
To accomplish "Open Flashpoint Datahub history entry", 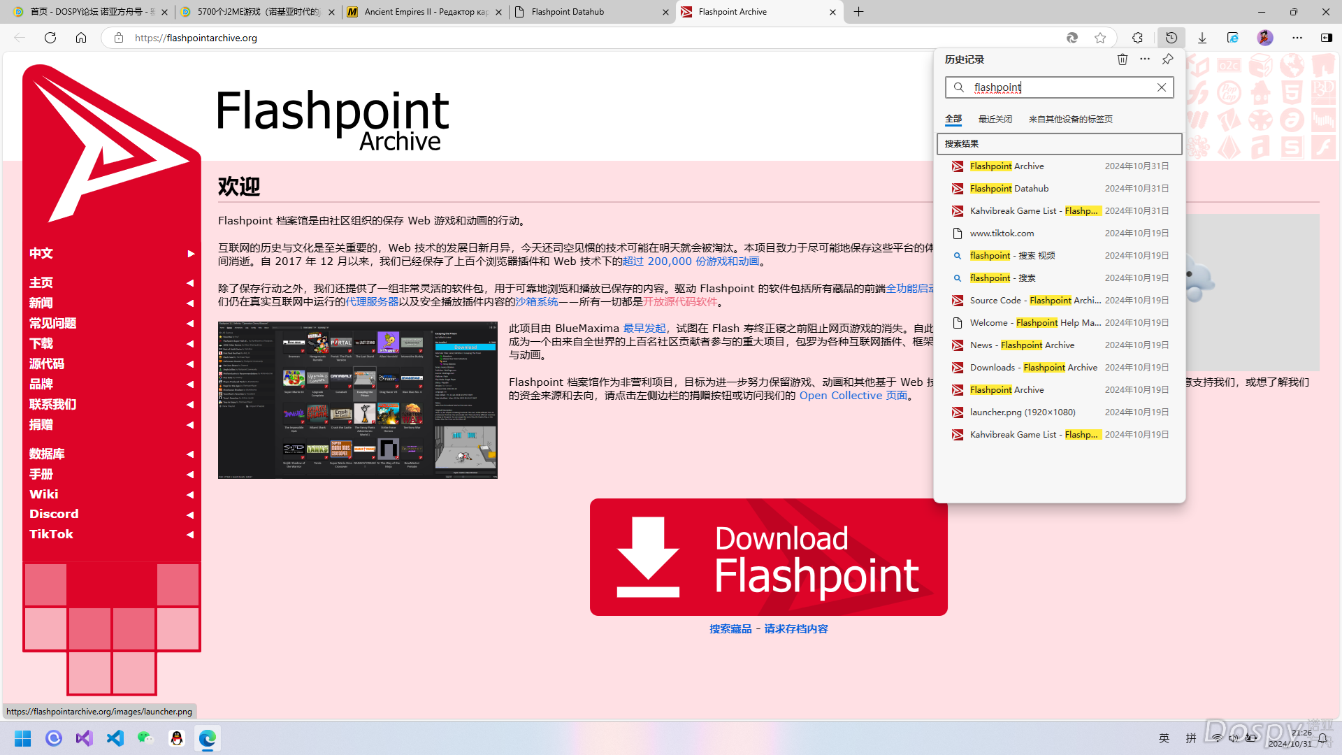I will pos(1060,189).
